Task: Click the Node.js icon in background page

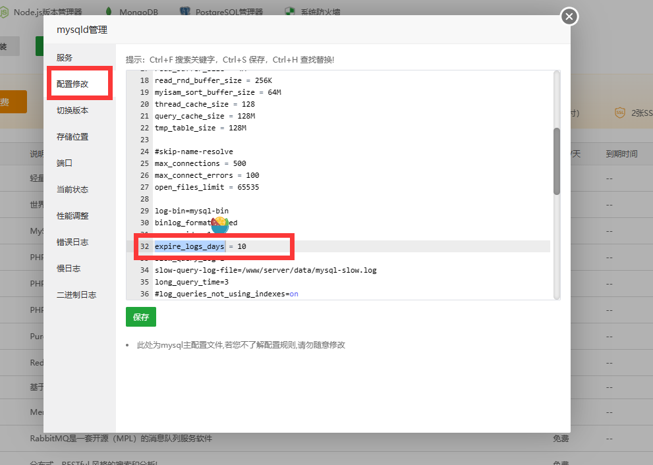Action: pos(3,12)
